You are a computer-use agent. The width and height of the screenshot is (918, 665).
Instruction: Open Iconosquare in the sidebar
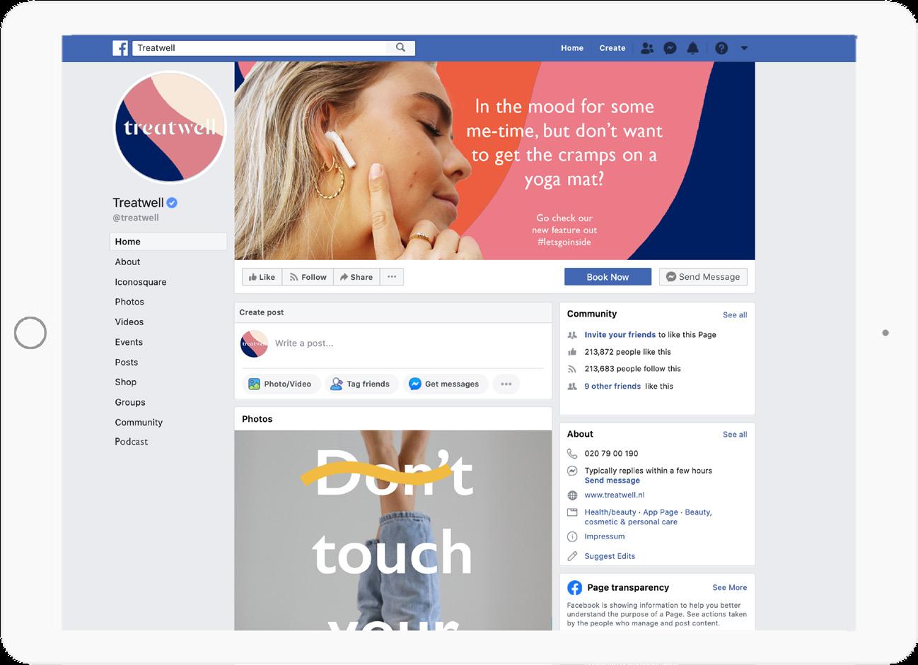[141, 282]
